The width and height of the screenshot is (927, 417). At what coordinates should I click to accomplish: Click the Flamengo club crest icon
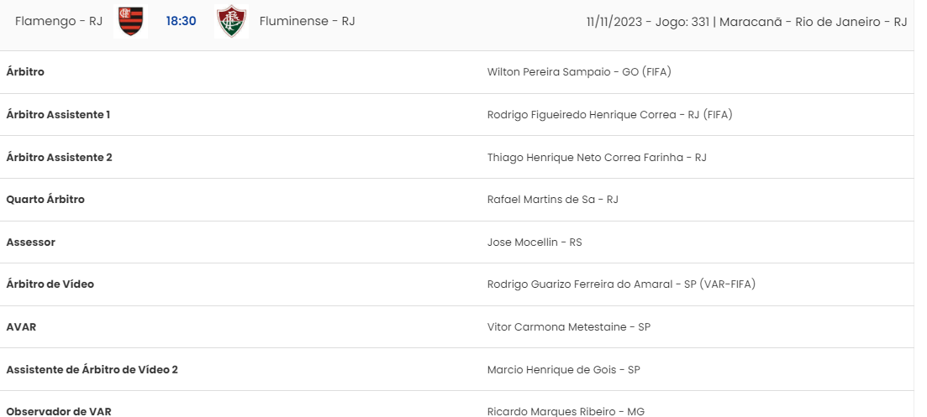click(x=130, y=21)
